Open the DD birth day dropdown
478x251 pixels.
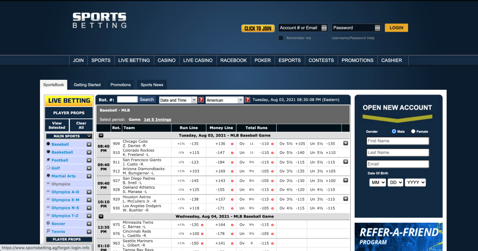pyautogui.click(x=395, y=183)
